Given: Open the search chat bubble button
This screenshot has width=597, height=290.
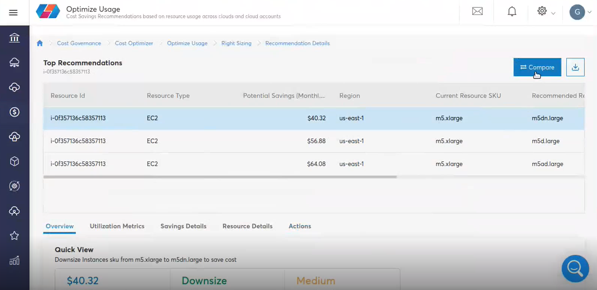Looking at the screenshot, I should point(575,268).
